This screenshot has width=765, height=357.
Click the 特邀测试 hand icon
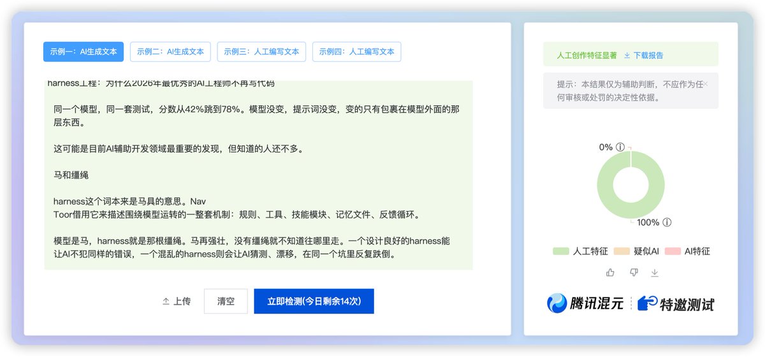(647, 303)
